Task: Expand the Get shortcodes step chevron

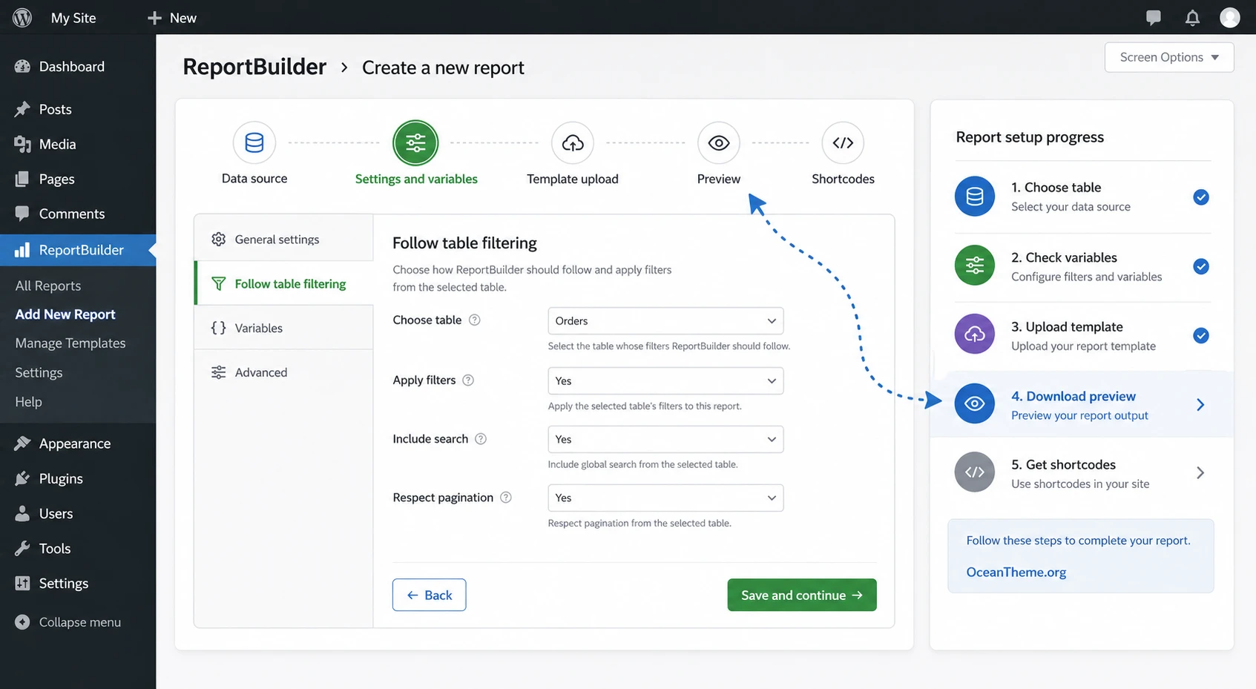Action: [1200, 472]
